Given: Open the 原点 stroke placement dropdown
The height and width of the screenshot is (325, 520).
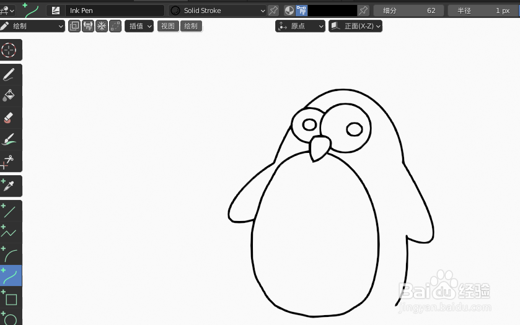Looking at the screenshot, I should (x=300, y=26).
